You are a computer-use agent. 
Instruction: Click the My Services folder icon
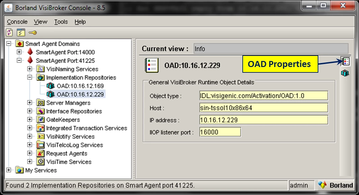click(19, 170)
